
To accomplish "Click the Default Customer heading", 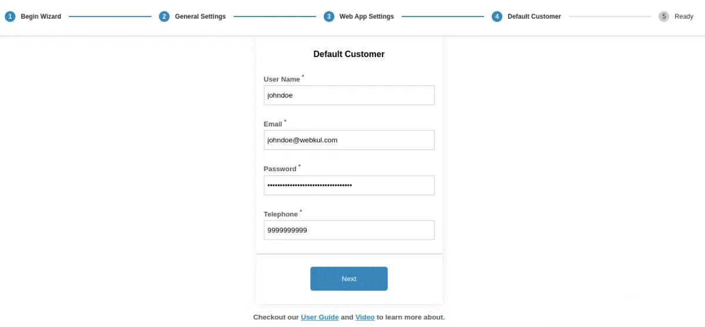I will pyautogui.click(x=349, y=54).
